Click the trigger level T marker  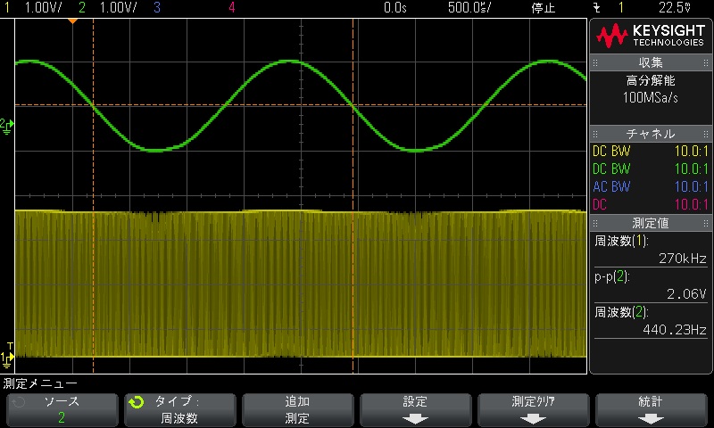tap(10, 345)
